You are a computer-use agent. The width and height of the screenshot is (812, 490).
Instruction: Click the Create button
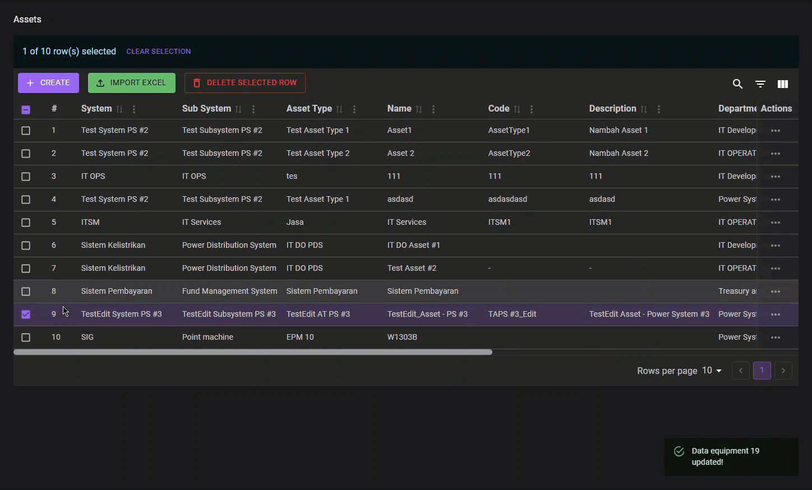48,83
